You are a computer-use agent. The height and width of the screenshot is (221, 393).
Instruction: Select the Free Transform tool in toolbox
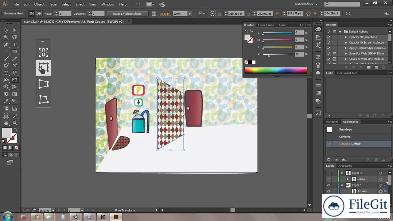coord(14,80)
